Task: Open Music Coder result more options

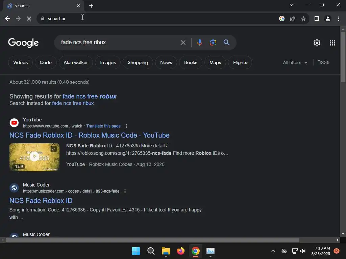Action: (125, 192)
